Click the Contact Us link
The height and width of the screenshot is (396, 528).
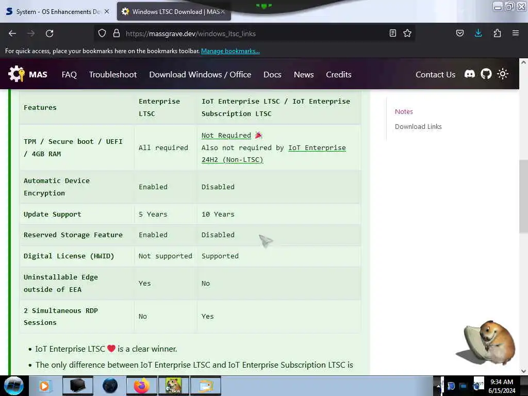click(x=435, y=74)
